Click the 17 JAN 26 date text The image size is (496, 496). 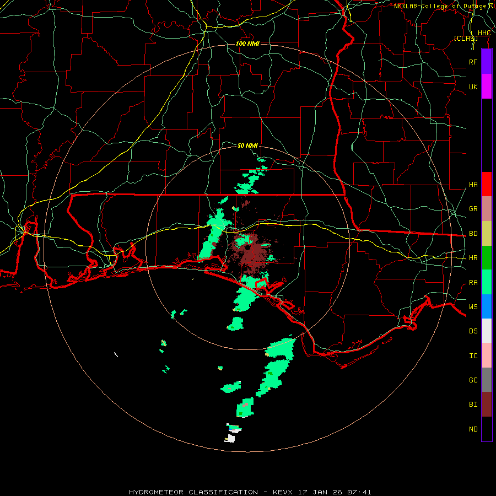point(320,492)
